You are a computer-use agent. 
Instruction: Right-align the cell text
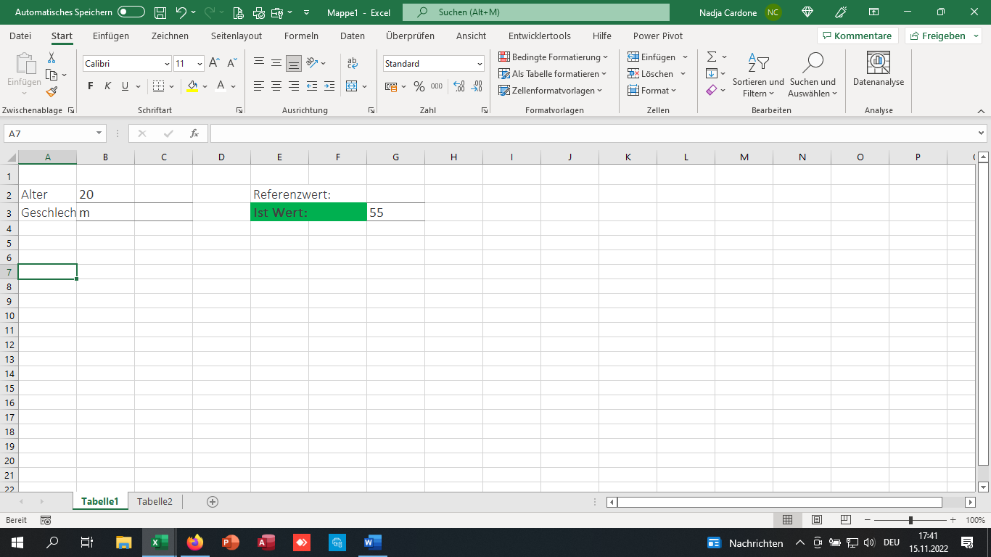(294, 86)
